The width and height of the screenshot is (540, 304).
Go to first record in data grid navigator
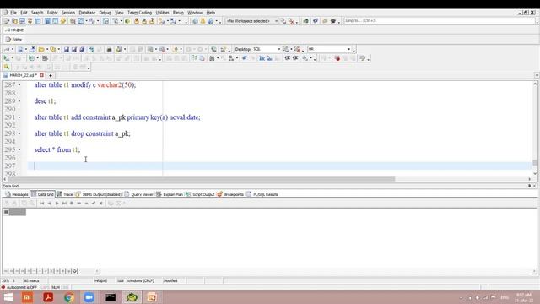coord(41,203)
